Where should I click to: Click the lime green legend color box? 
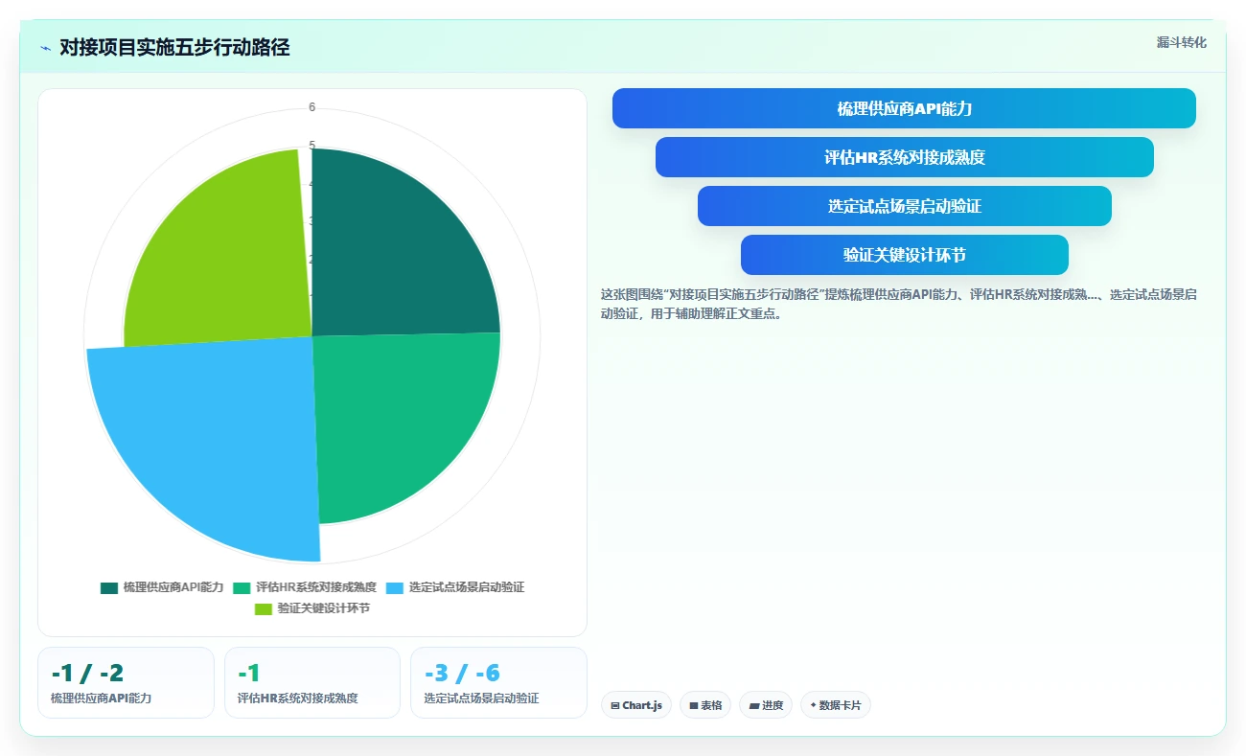tap(264, 608)
